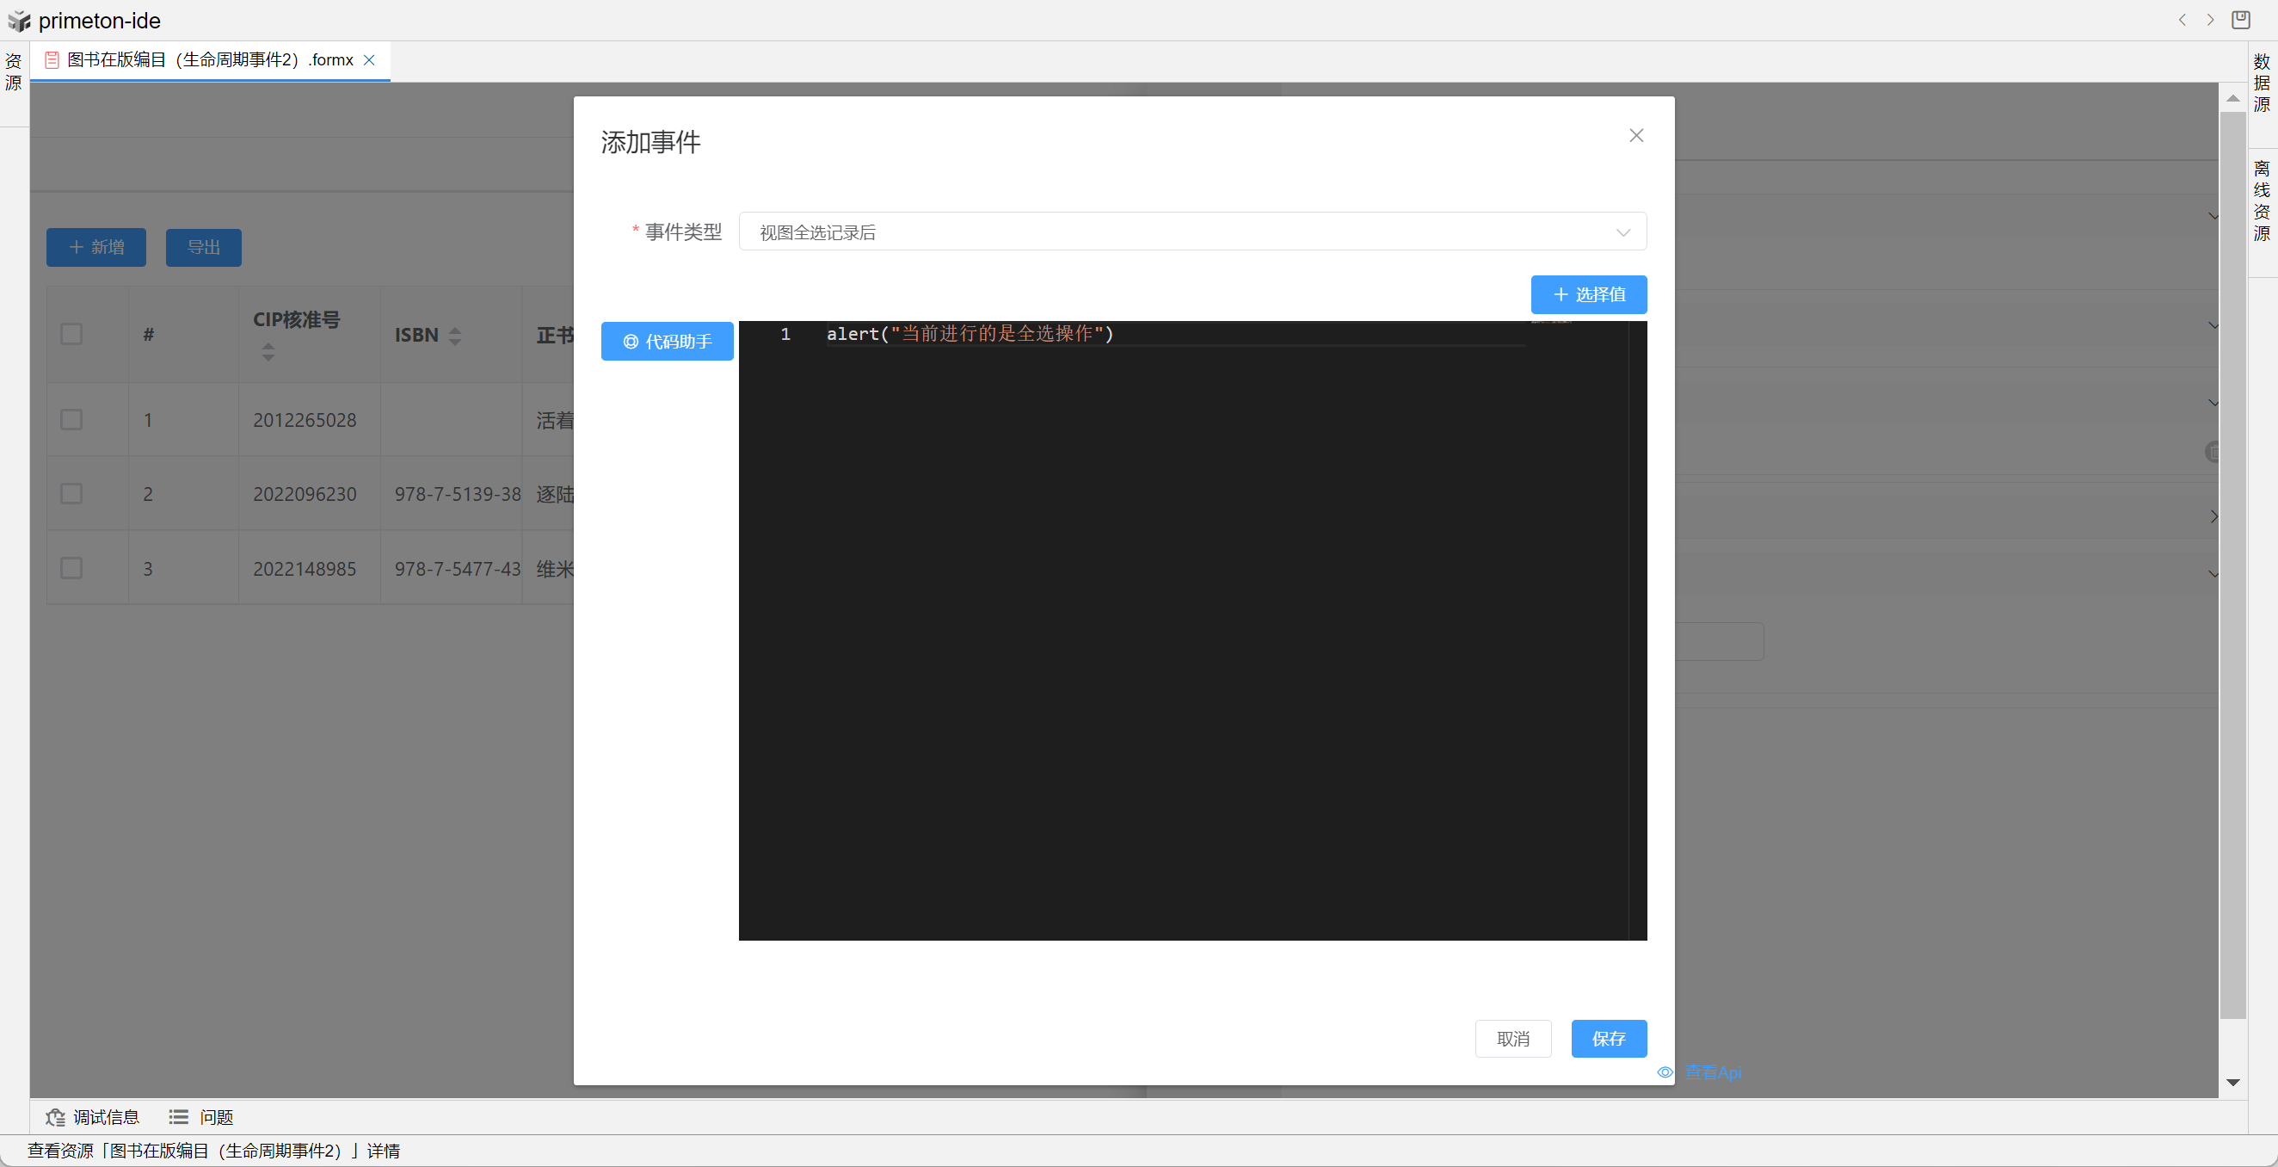This screenshot has height=1167, width=2278.
Task: Check the row 2 checkbox
Action: pos(71,494)
